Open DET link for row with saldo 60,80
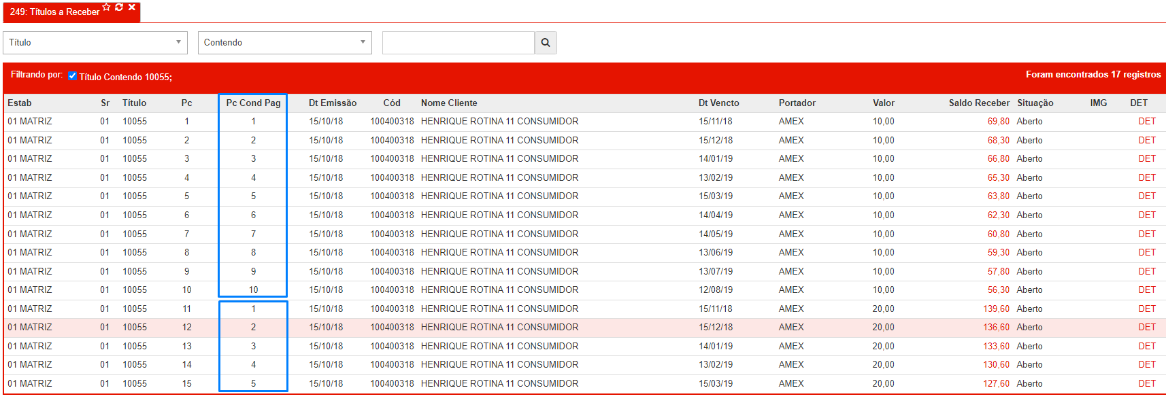The image size is (1166, 403). click(1147, 234)
